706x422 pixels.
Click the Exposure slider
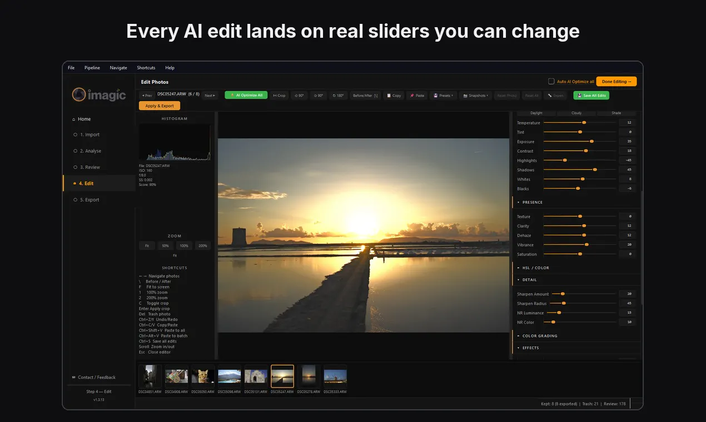(x=580, y=142)
